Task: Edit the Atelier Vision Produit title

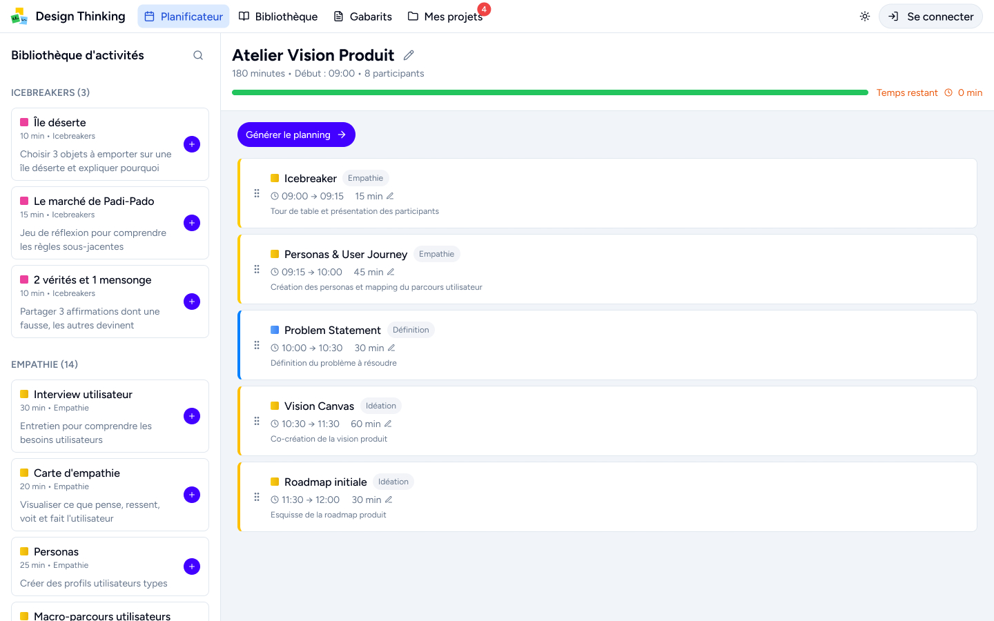Action: (409, 55)
